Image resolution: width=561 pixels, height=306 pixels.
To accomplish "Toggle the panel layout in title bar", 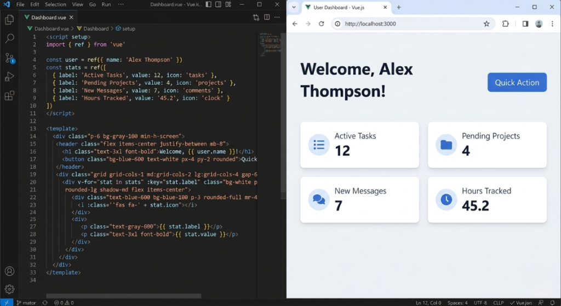I will click(x=218, y=4).
